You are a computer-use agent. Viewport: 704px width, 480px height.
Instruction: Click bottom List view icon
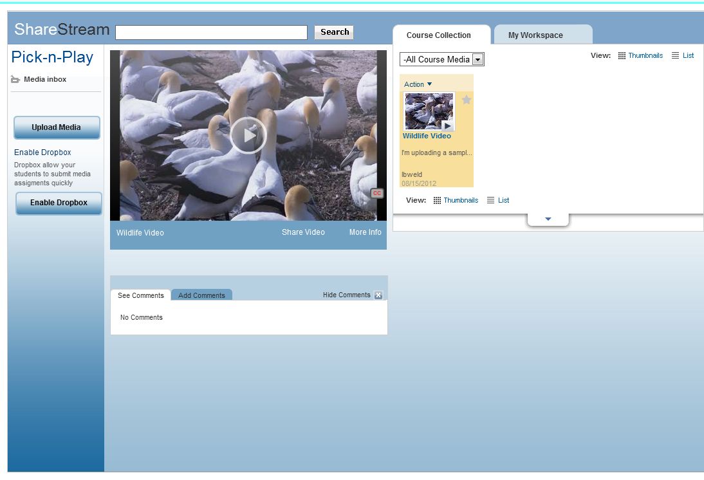(491, 200)
